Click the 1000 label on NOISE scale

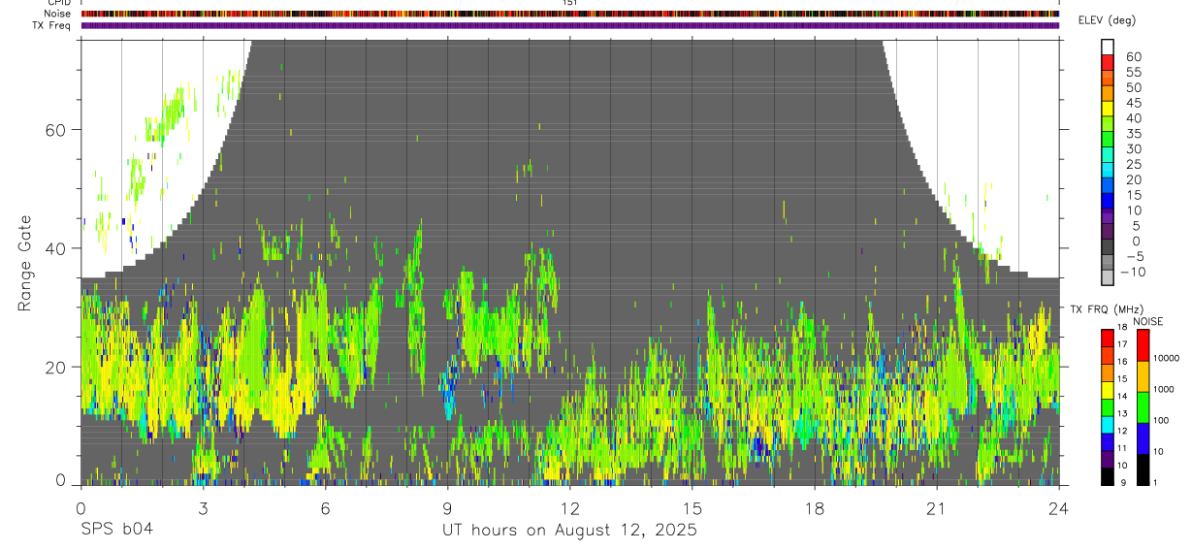pyautogui.click(x=1163, y=389)
